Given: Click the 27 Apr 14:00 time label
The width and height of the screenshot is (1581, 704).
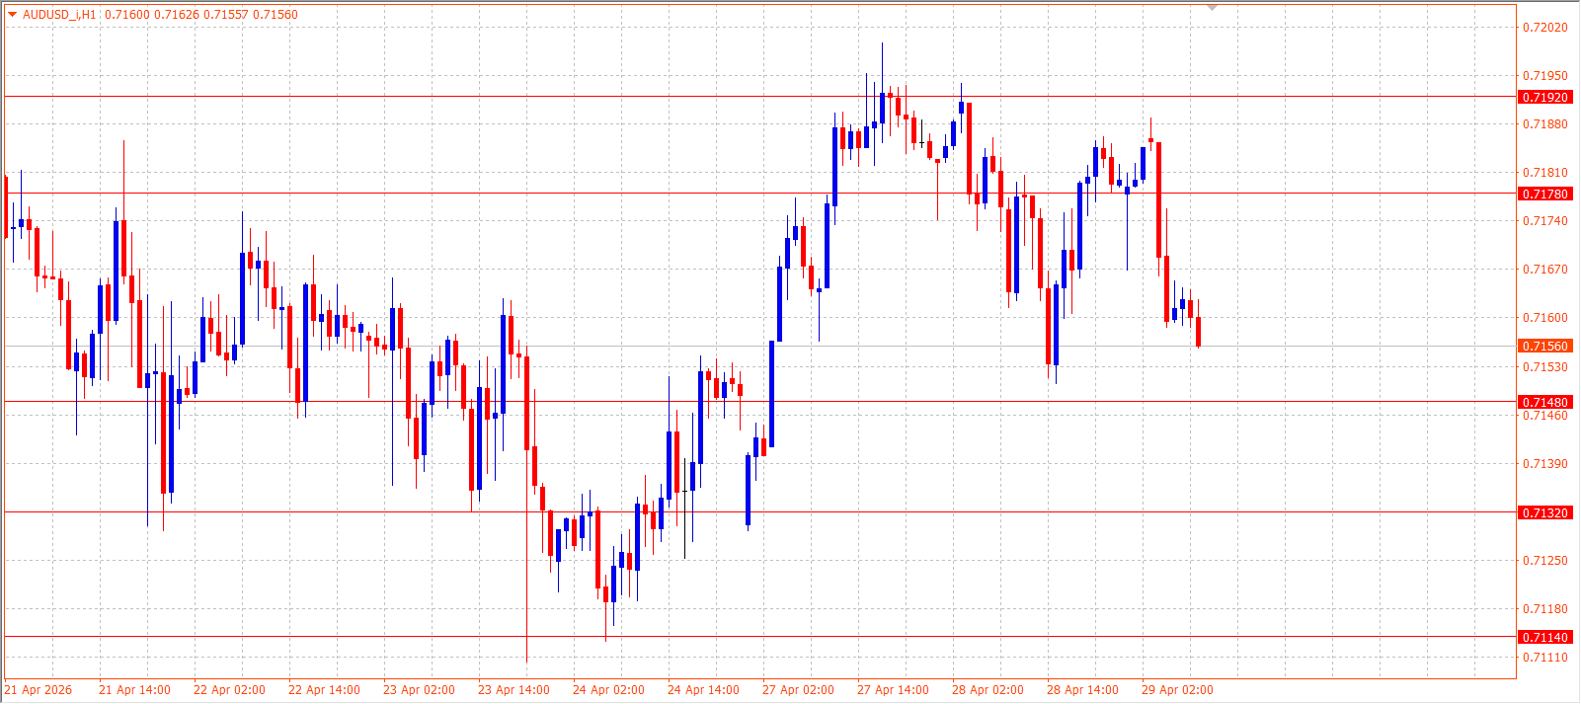Looking at the screenshot, I should (893, 690).
